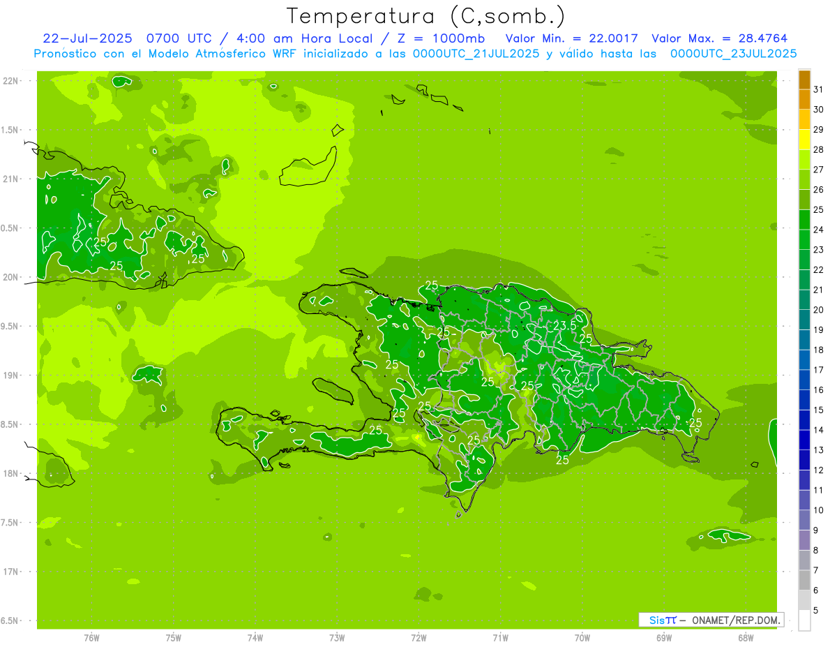Click the '74W' longitude label
This screenshot has width=837, height=647.
(255, 638)
